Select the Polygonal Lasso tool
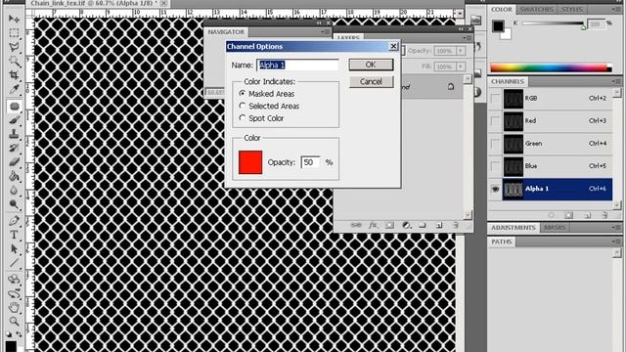The width and height of the screenshot is (626, 352). click(14, 47)
